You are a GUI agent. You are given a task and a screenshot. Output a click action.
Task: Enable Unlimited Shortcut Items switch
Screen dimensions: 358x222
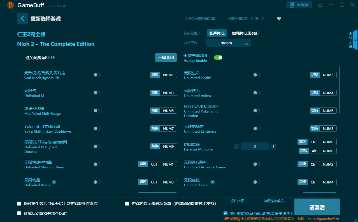click(x=97, y=164)
